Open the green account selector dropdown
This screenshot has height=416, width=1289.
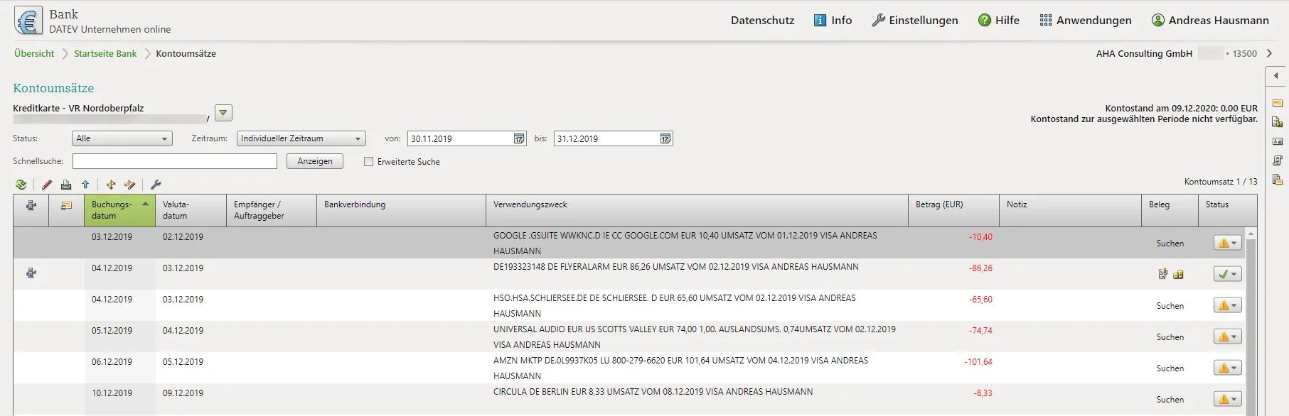tap(223, 113)
